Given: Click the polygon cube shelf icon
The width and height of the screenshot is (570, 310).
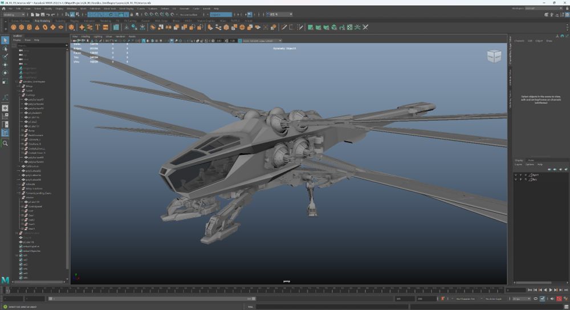Looking at the screenshot, I should tap(22, 27).
